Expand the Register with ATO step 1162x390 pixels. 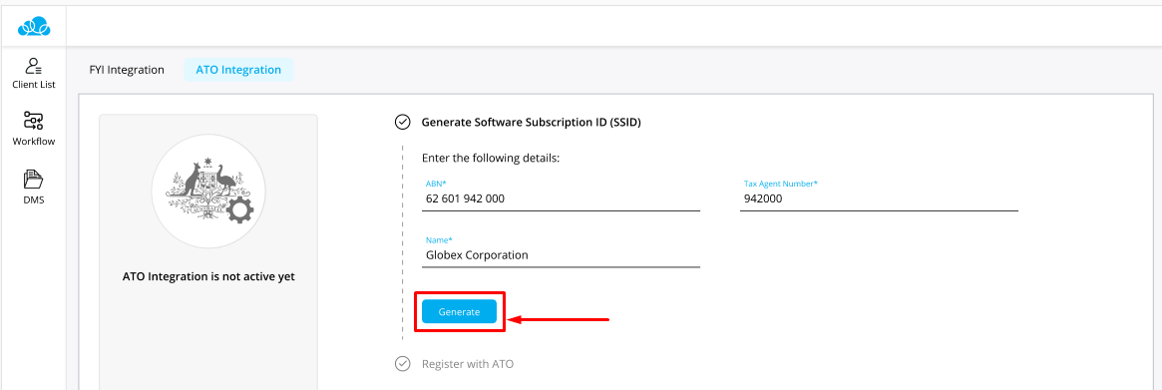(468, 364)
